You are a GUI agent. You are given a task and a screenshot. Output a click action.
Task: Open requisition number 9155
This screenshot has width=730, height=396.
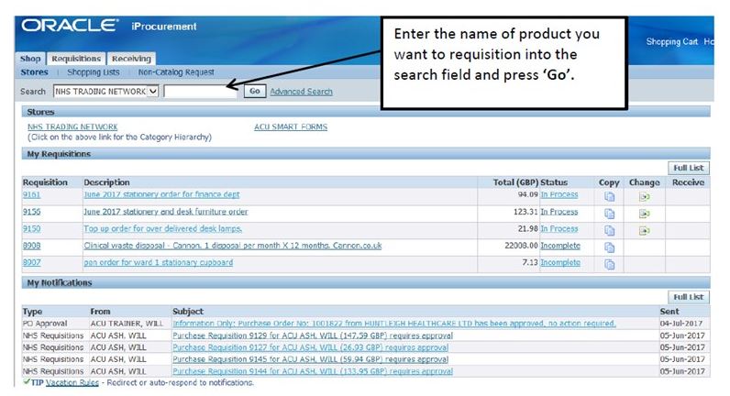(x=32, y=211)
